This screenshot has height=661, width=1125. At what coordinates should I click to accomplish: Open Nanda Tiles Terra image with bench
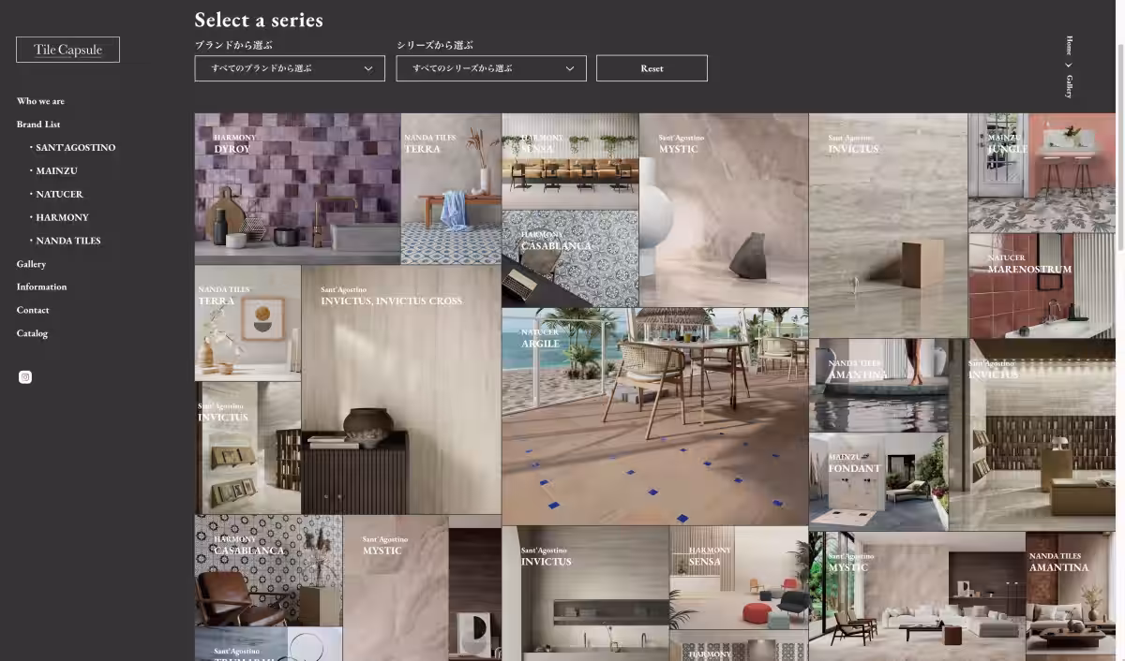[x=451, y=189]
